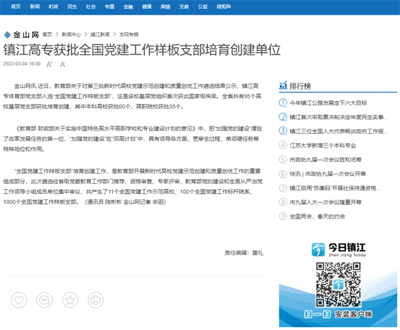Open 健康 section from navigation bar
Viewport: 400px width, 330px height.
[147, 7]
